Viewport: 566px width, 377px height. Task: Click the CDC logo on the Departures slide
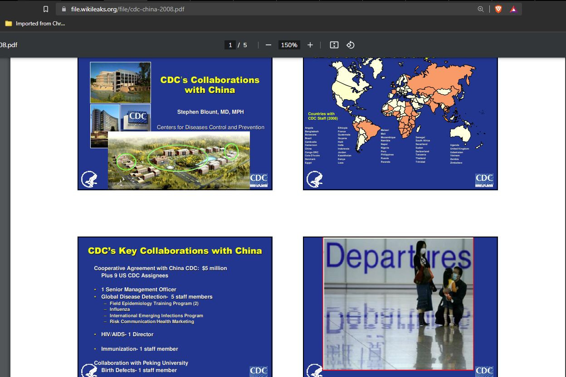pos(484,372)
